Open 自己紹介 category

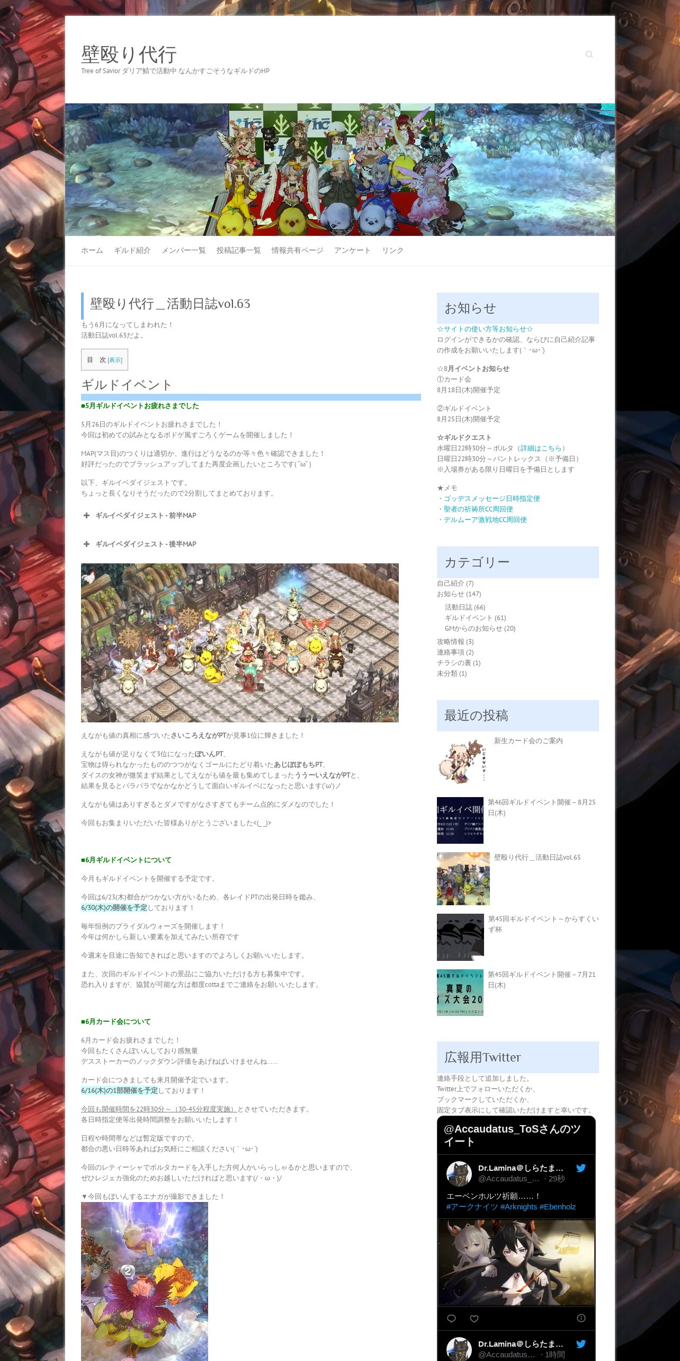pyautogui.click(x=450, y=584)
